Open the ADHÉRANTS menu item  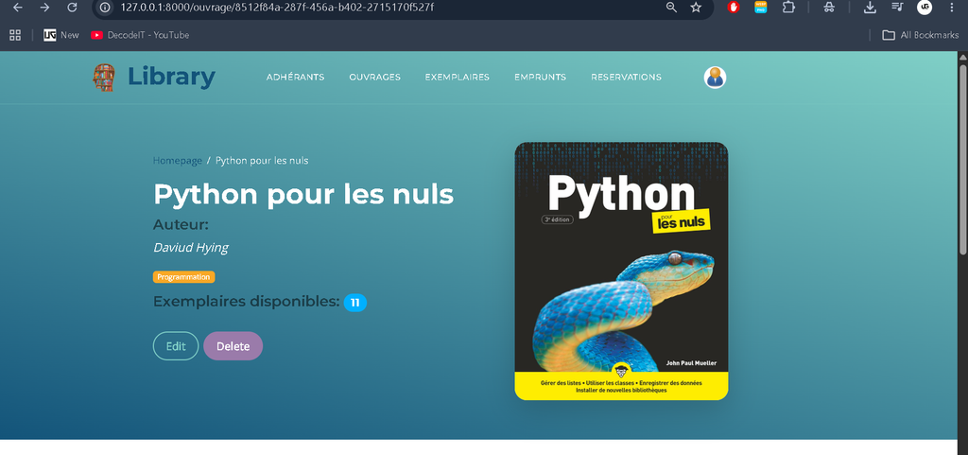point(295,78)
